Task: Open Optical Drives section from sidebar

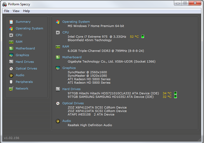Action: tap(26, 68)
